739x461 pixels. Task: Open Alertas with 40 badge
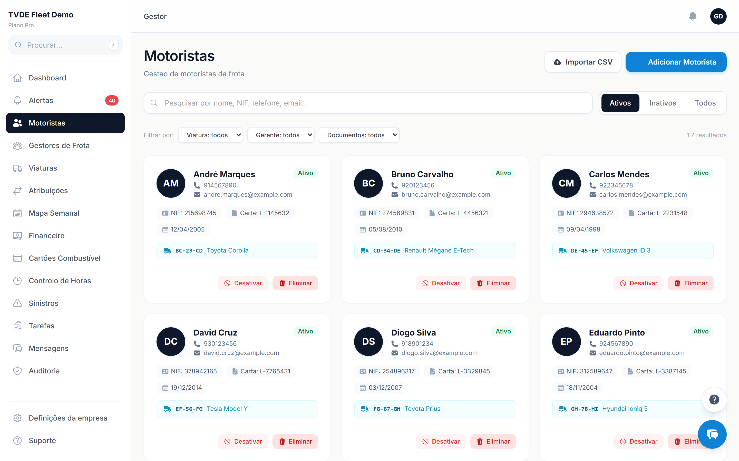point(65,100)
